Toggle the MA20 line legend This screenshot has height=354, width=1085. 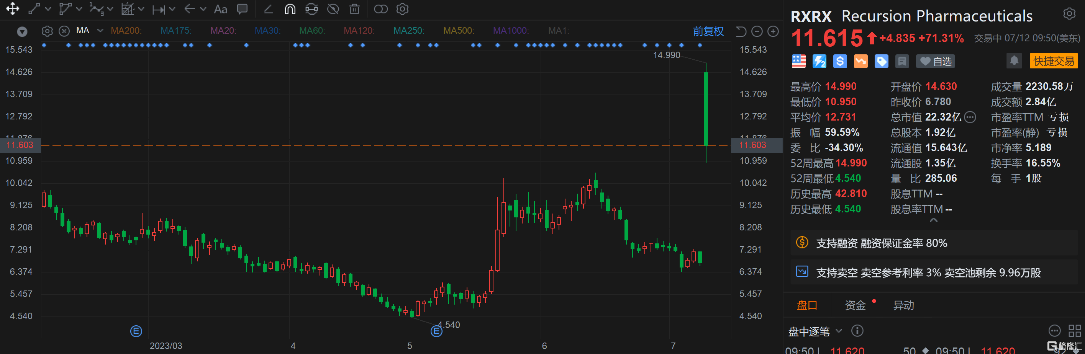tap(223, 31)
